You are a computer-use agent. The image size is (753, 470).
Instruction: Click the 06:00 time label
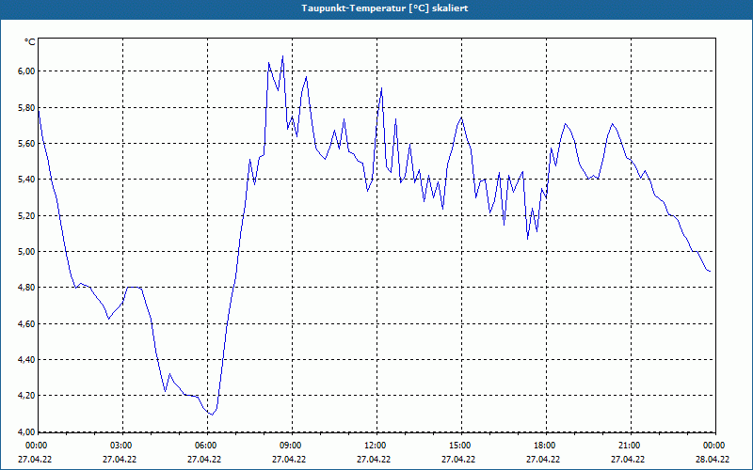click(x=205, y=446)
